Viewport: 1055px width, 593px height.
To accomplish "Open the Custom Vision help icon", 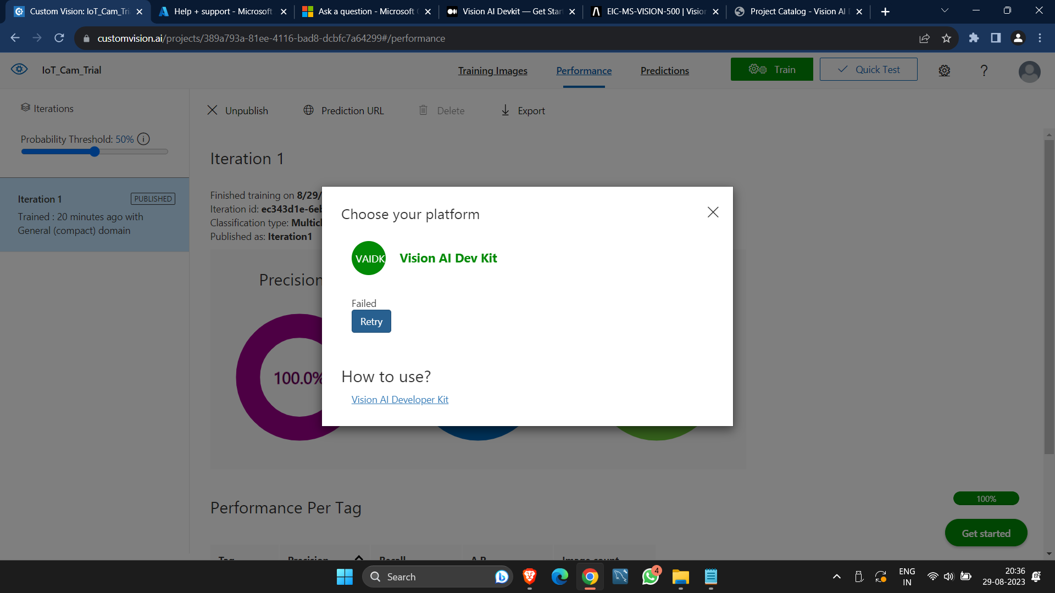I will [984, 70].
